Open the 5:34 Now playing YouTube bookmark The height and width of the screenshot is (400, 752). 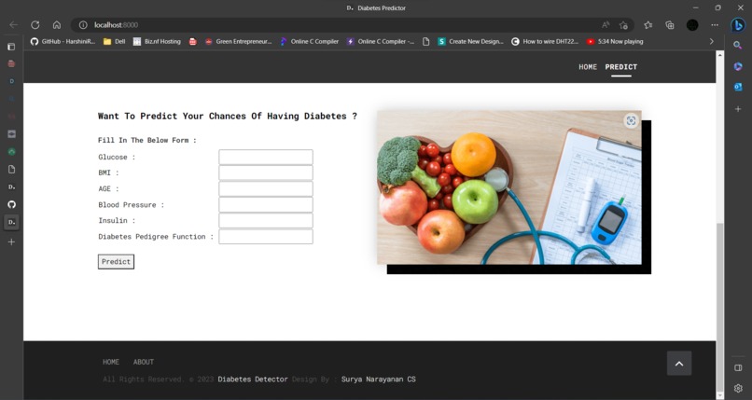(x=615, y=42)
